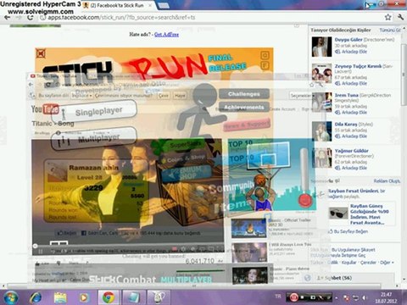Open the Premium Shop
Screen dimensions: 407x305
pos(187,173)
